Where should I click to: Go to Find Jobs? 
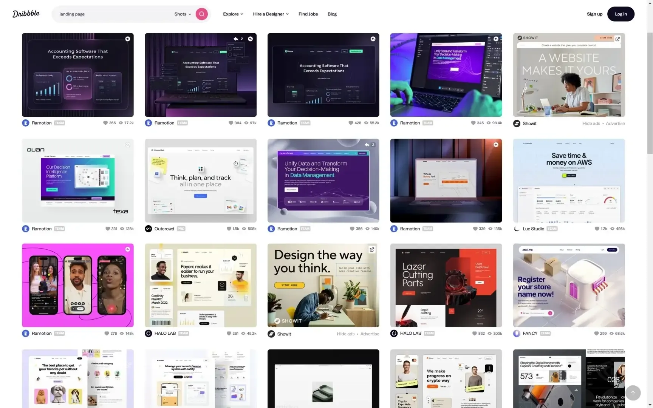click(x=308, y=14)
